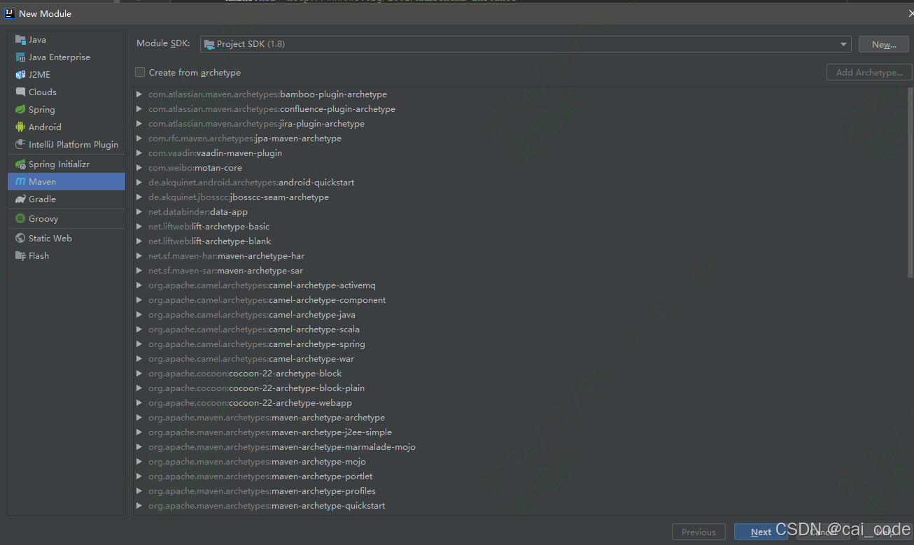The width and height of the screenshot is (914, 545).
Task: Expand motan-core entry
Action: (x=139, y=168)
